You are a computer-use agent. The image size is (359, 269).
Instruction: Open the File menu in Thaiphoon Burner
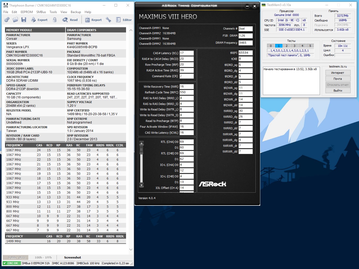6,12
